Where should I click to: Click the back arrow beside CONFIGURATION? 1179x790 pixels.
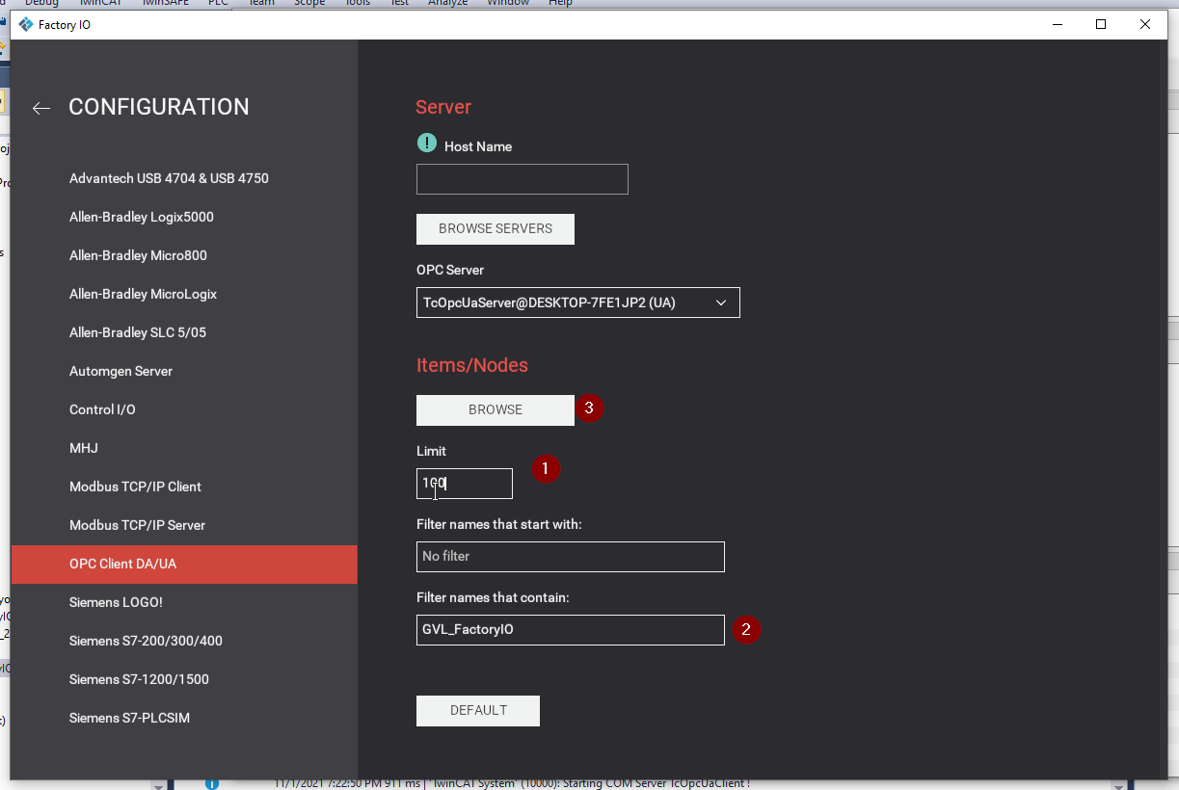tap(40, 108)
